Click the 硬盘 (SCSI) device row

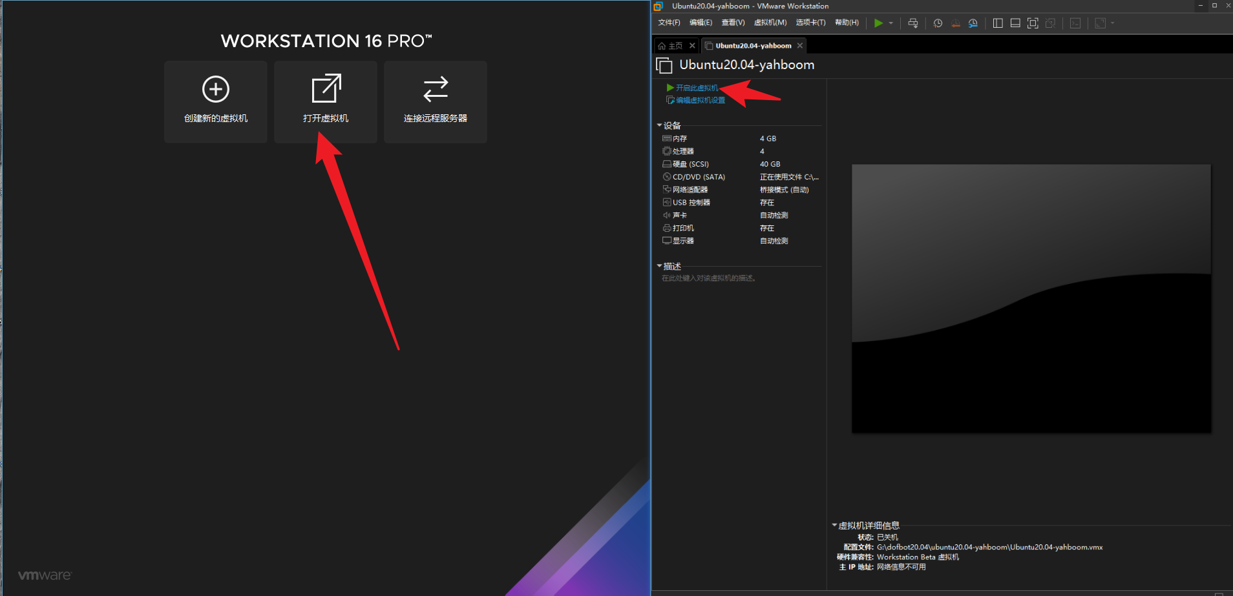click(x=741, y=165)
